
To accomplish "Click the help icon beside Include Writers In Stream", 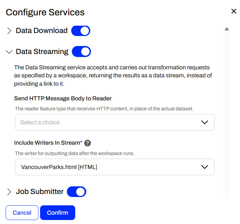I will [88, 143].
